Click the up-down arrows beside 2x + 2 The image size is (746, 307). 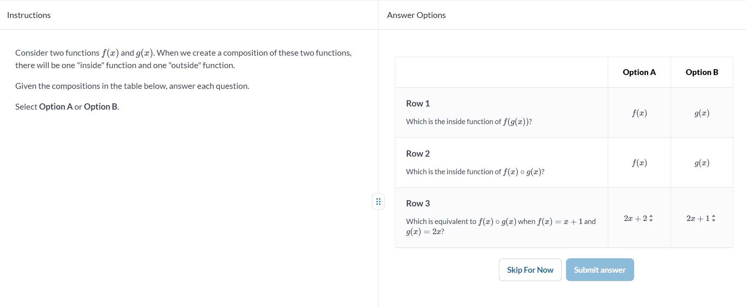[651, 218]
